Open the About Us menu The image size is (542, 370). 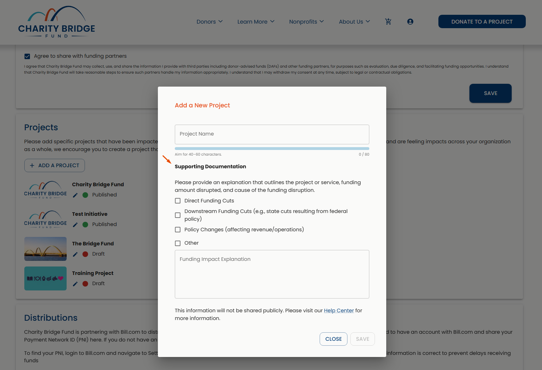pos(355,21)
